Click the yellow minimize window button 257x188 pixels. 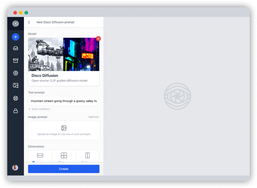point(21,13)
